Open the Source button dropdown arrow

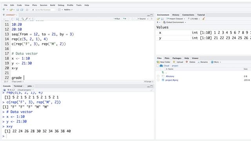[x=147, y=19]
